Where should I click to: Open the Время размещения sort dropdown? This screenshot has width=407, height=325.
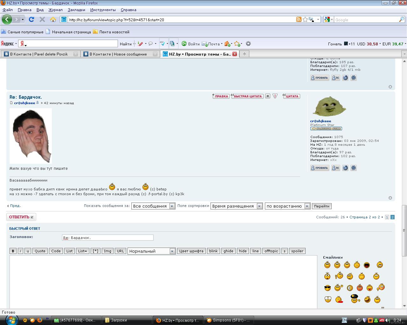coord(236,206)
